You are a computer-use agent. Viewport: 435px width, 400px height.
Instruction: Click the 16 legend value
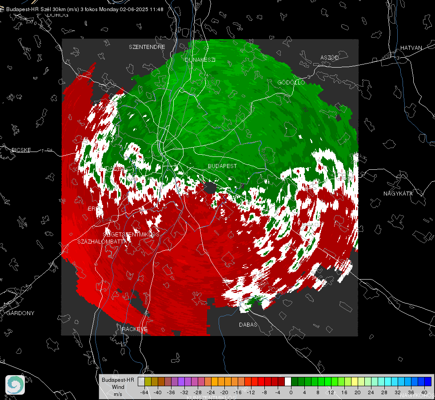(x=344, y=392)
